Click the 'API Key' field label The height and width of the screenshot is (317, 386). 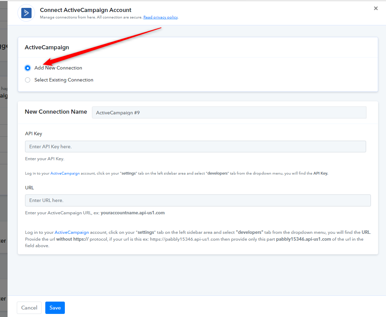(x=34, y=134)
